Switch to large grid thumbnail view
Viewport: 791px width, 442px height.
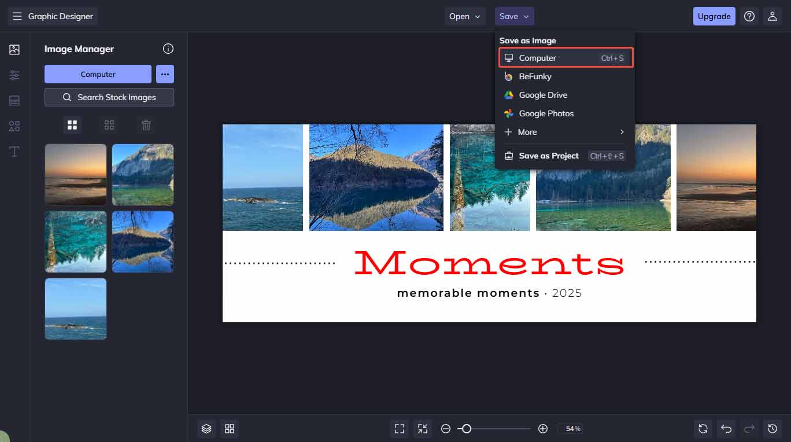(x=72, y=125)
